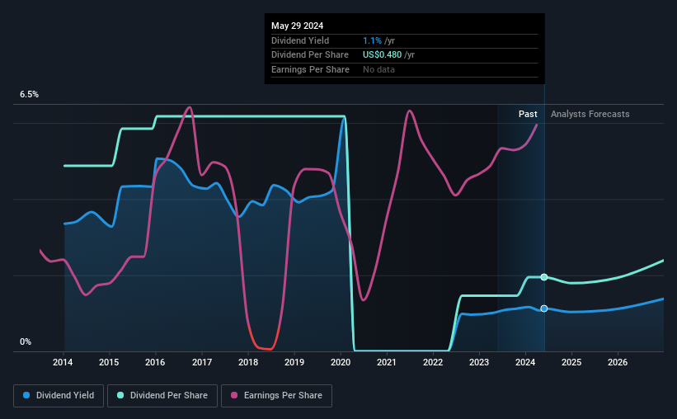Click the tooltip 'Dividend Per Share' row label

click(x=310, y=55)
